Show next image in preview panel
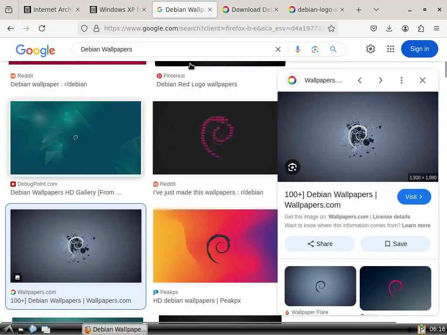Image resolution: width=447 pixels, height=335 pixels. coord(381,80)
